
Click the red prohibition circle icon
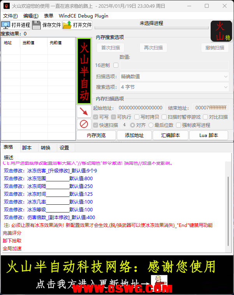coord(84,124)
